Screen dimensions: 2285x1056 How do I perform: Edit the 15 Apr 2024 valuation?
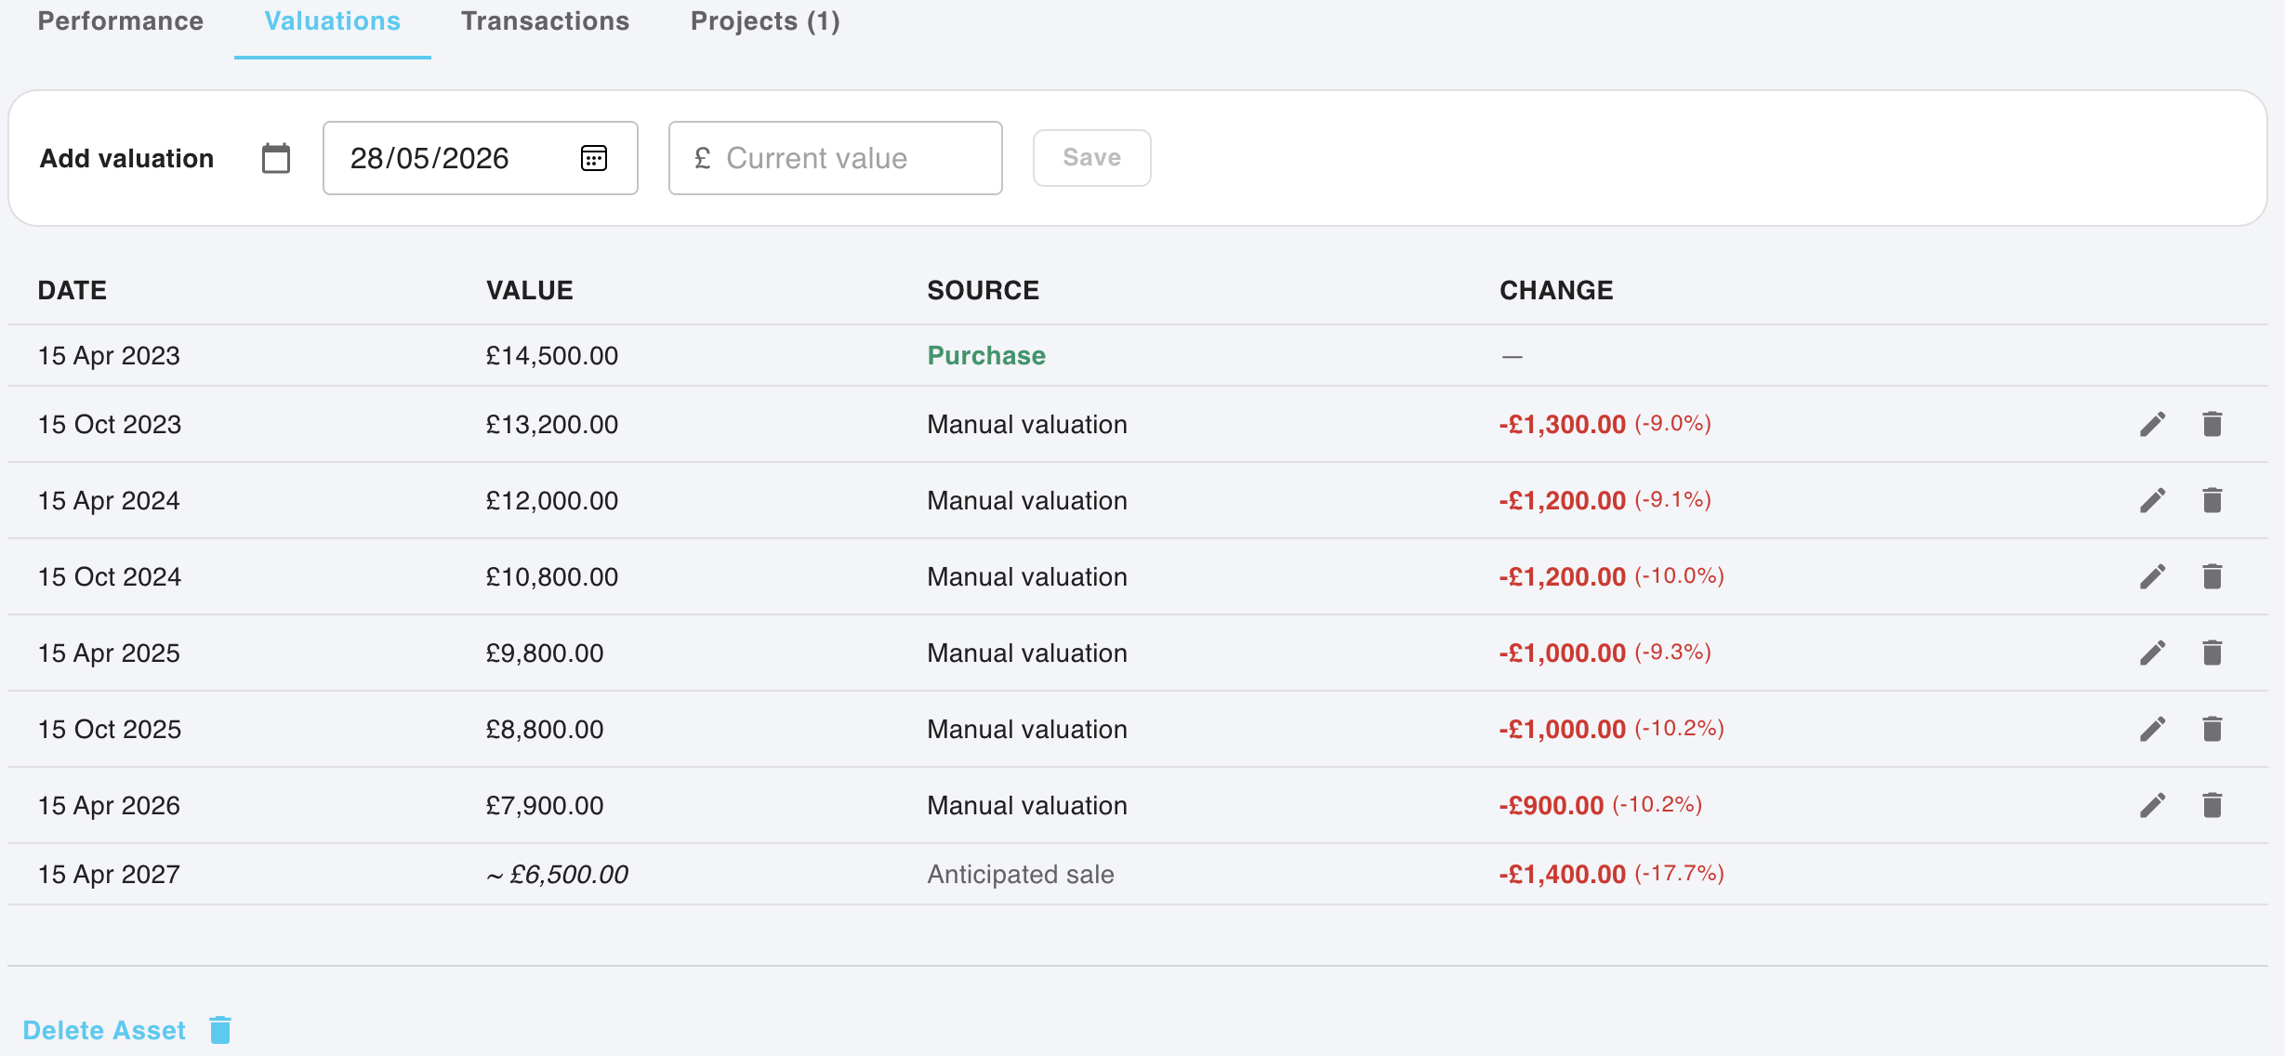[2152, 501]
